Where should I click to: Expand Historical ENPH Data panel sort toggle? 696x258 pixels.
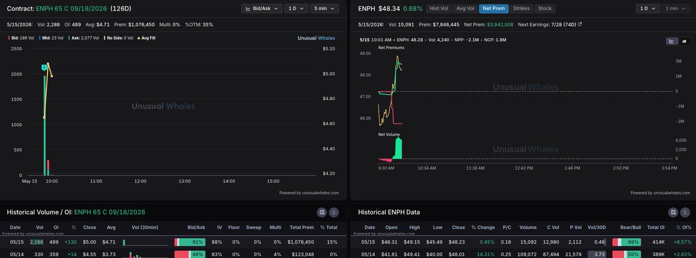685,212
